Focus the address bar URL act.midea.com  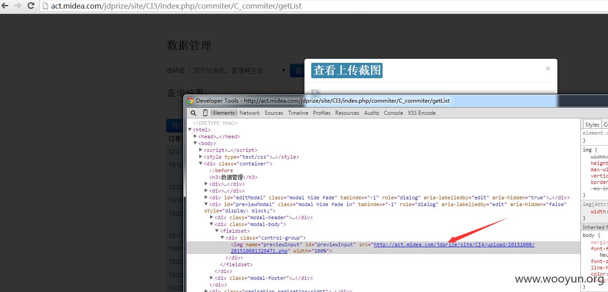click(x=176, y=6)
